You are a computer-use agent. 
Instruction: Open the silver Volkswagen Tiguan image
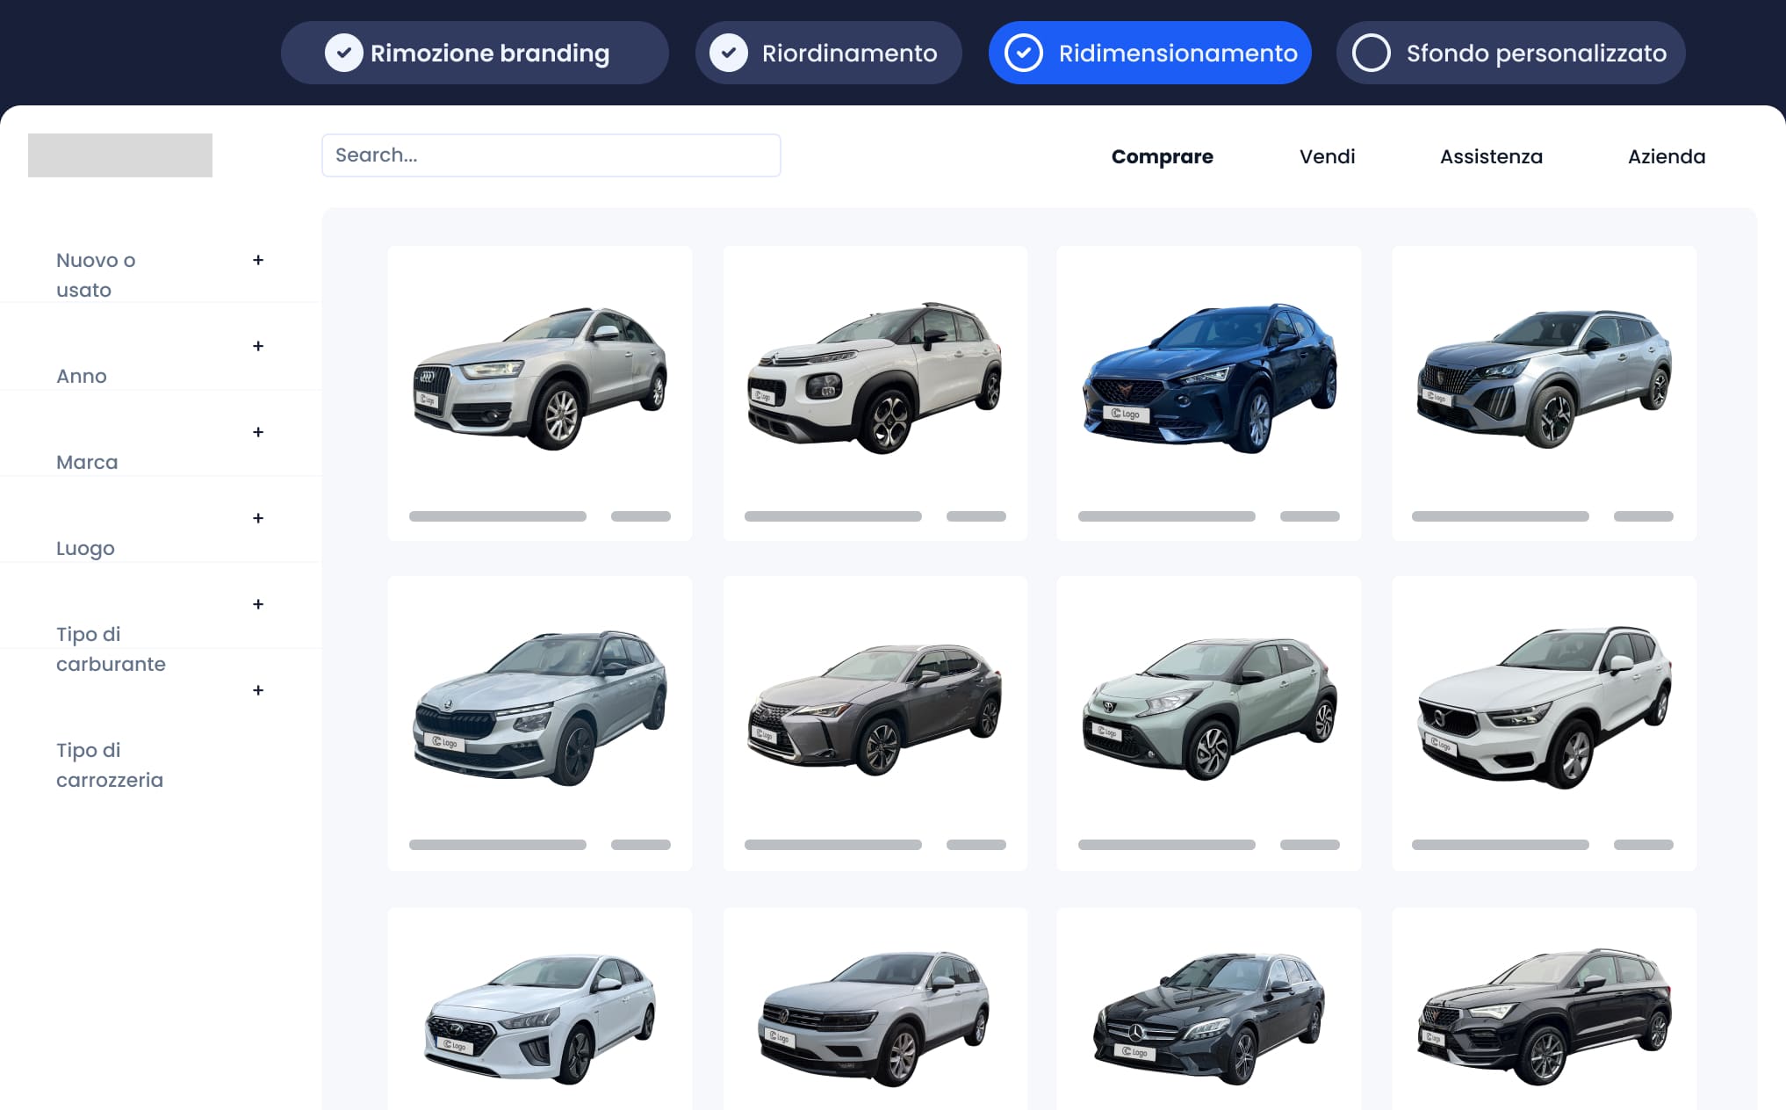[875, 1019]
